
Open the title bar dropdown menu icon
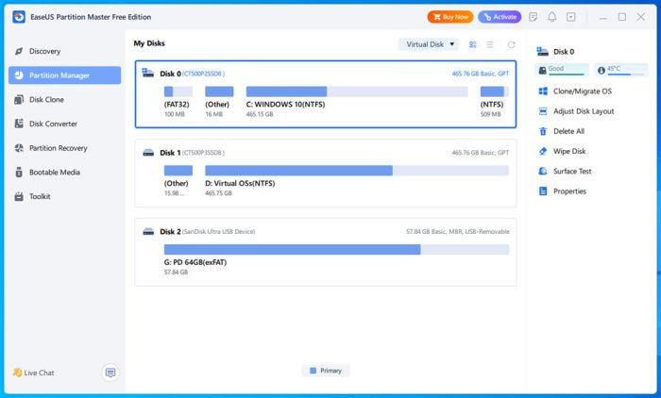pyautogui.click(x=570, y=17)
